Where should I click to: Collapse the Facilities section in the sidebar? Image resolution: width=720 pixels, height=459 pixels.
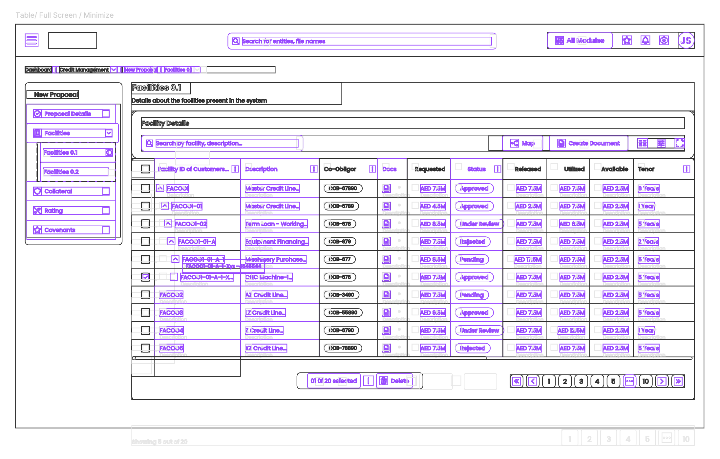point(108,133)
